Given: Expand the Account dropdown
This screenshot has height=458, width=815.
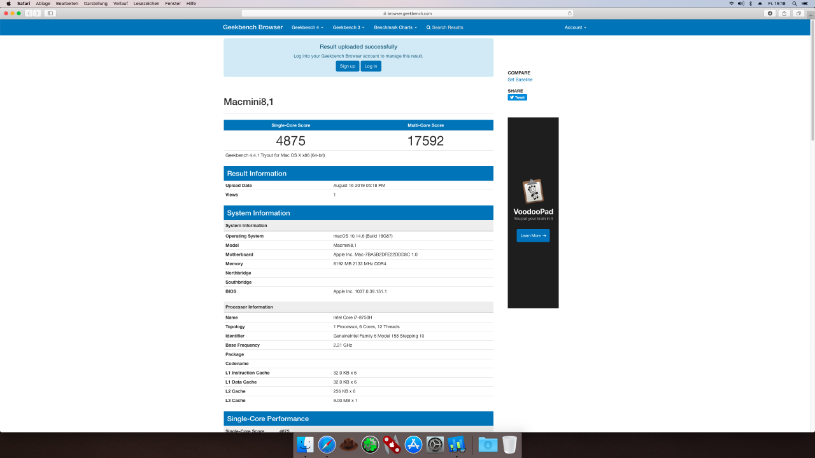Looking at the screenshot, I should 575,27.
